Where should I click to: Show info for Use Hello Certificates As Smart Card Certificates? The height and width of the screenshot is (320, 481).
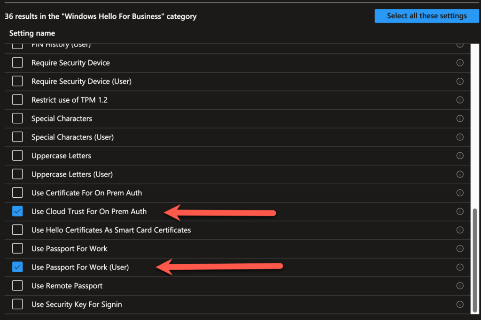pos(460,230)
